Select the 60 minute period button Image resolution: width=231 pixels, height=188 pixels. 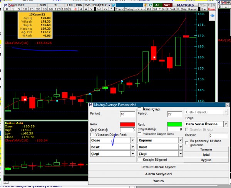click(x=50, y=9)
